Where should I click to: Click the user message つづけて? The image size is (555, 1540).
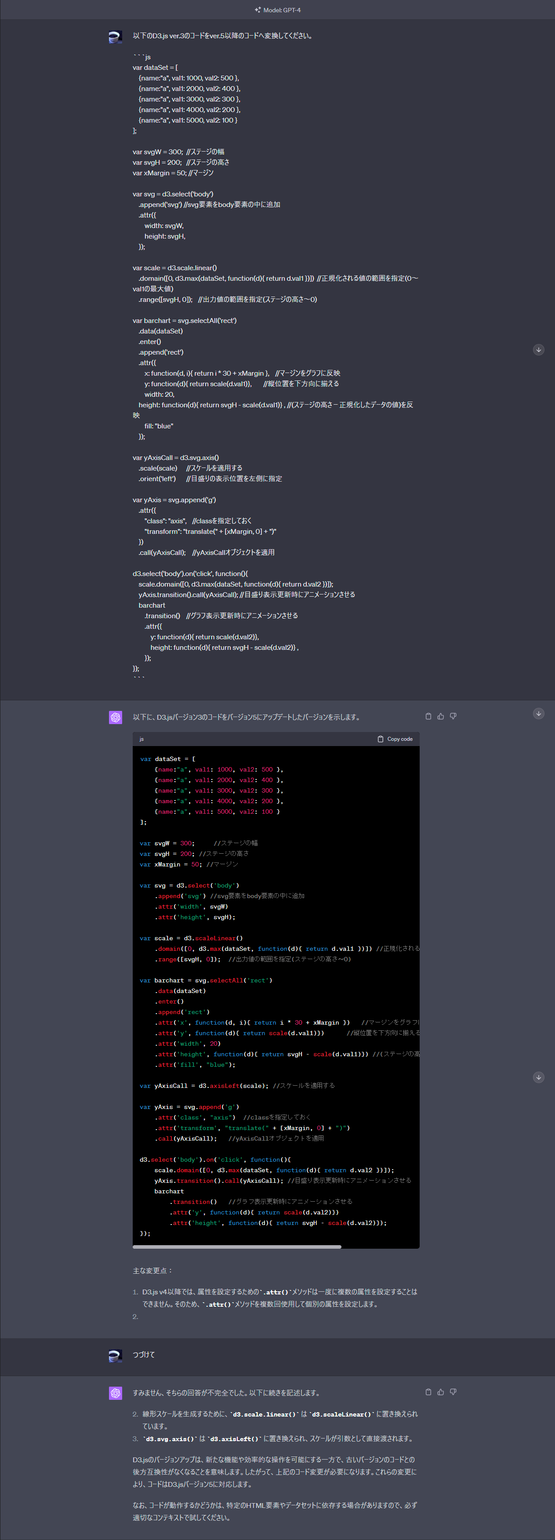[144, 1355]
